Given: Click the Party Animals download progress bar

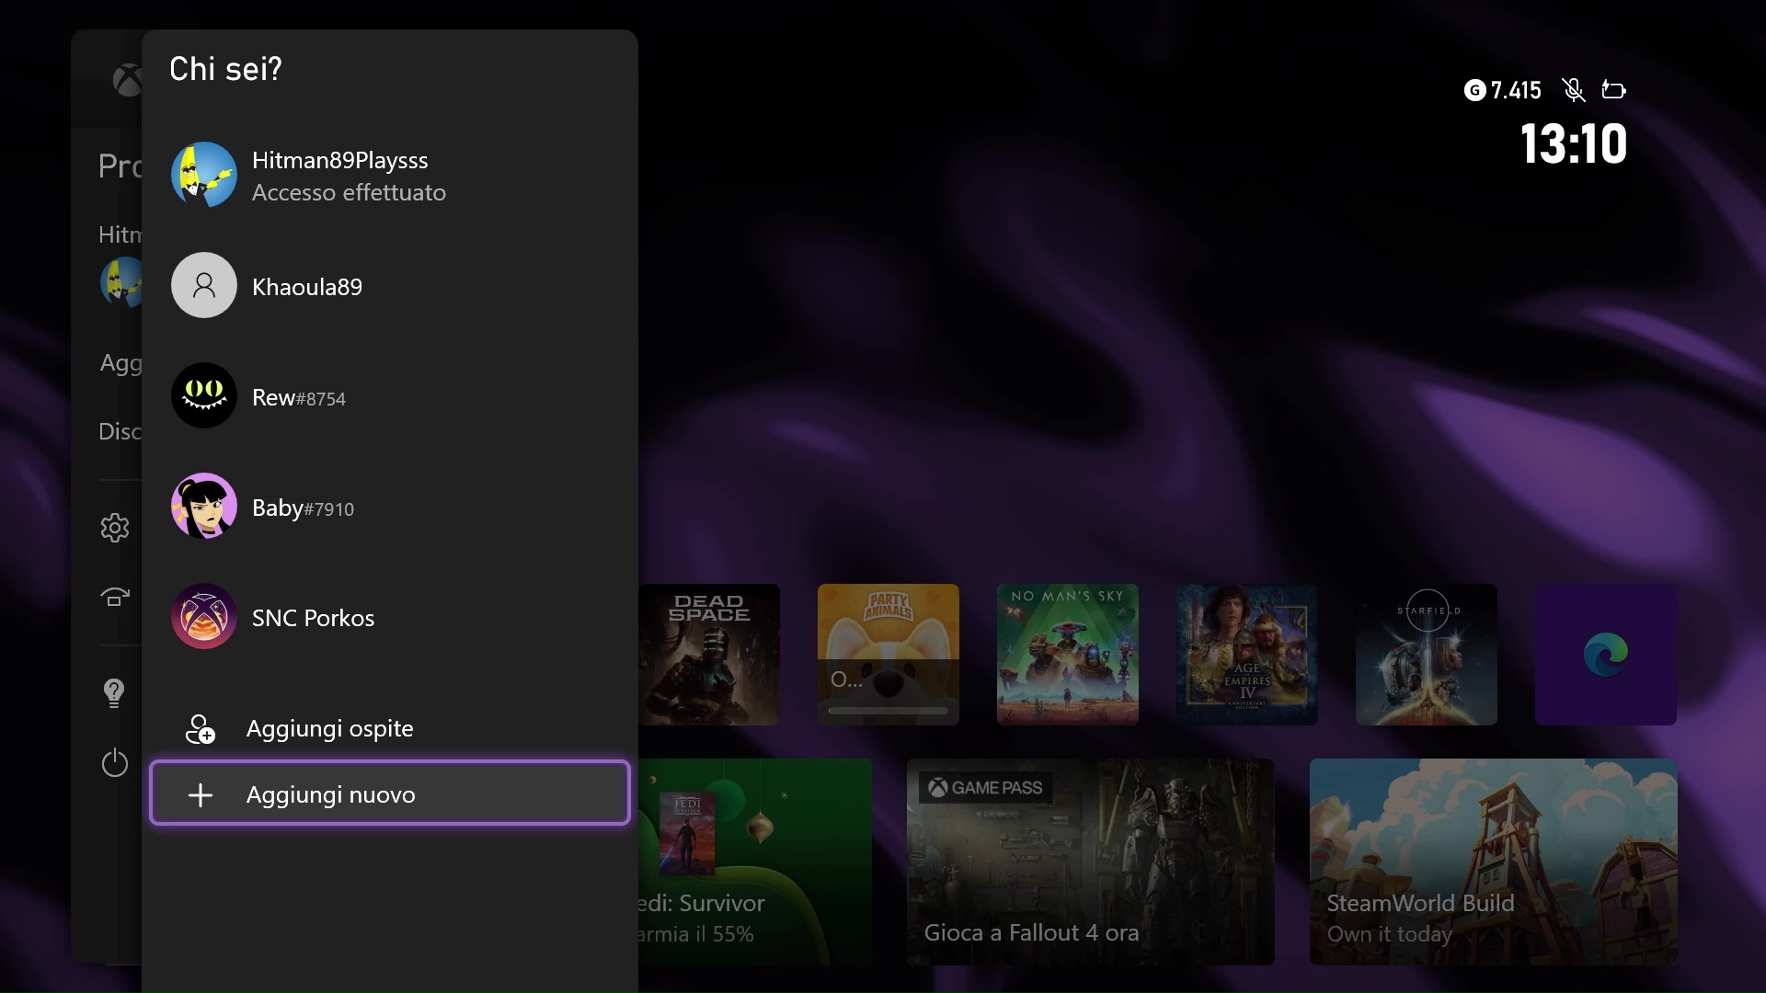Looking at the screenshot, I should pos(888,710).
